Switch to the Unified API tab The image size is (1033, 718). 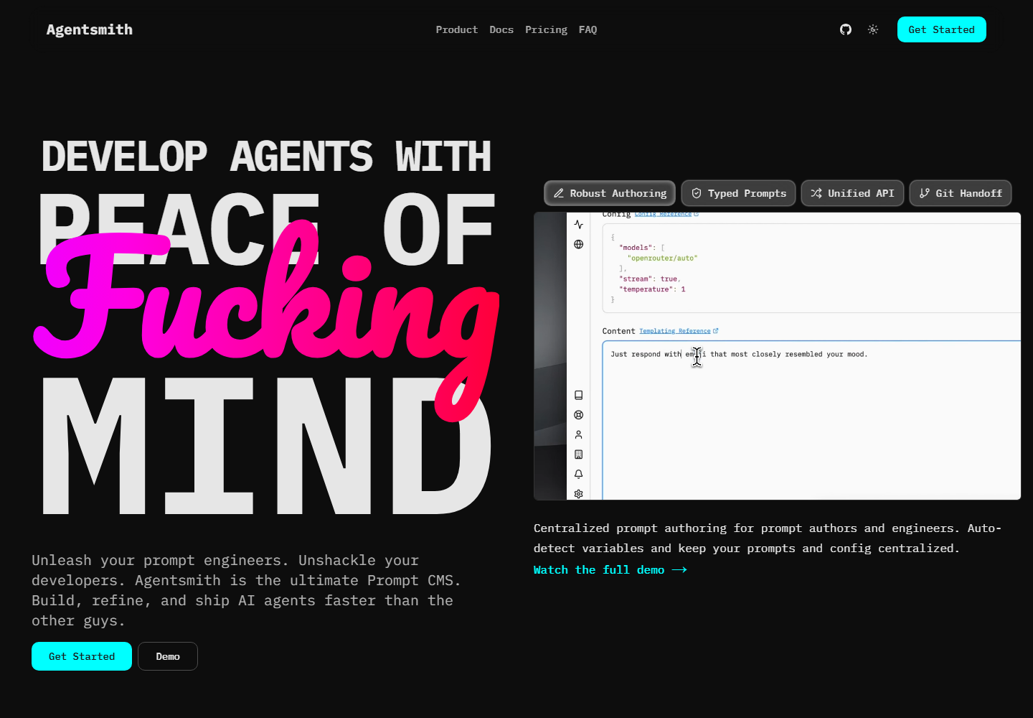click(x=852, y=193)
